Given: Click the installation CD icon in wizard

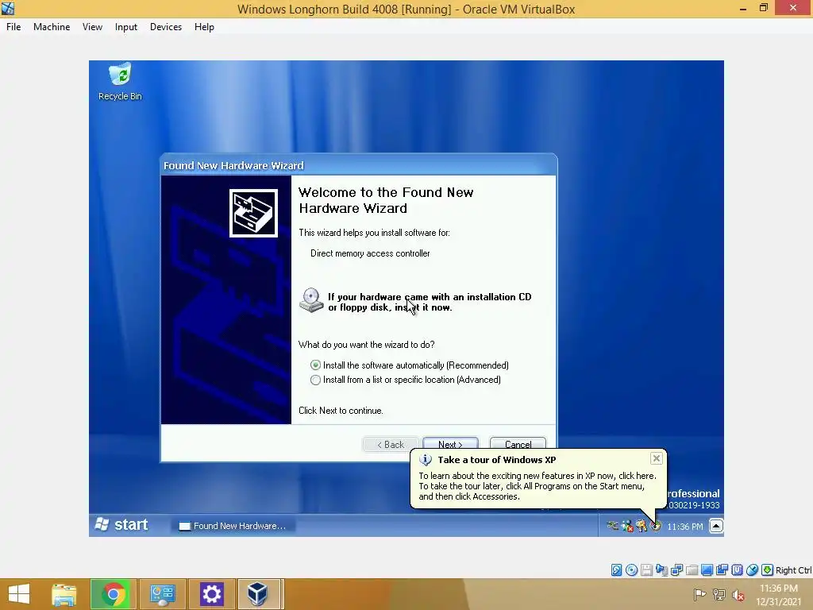Looking at the screenshot, I should [x=311, y=300].
